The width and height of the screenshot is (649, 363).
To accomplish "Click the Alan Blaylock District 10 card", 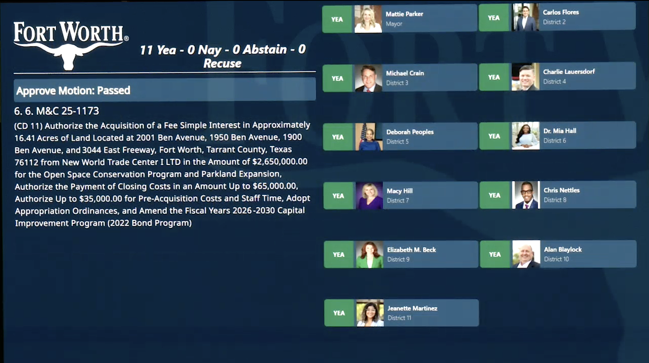I will click(588, 254).
